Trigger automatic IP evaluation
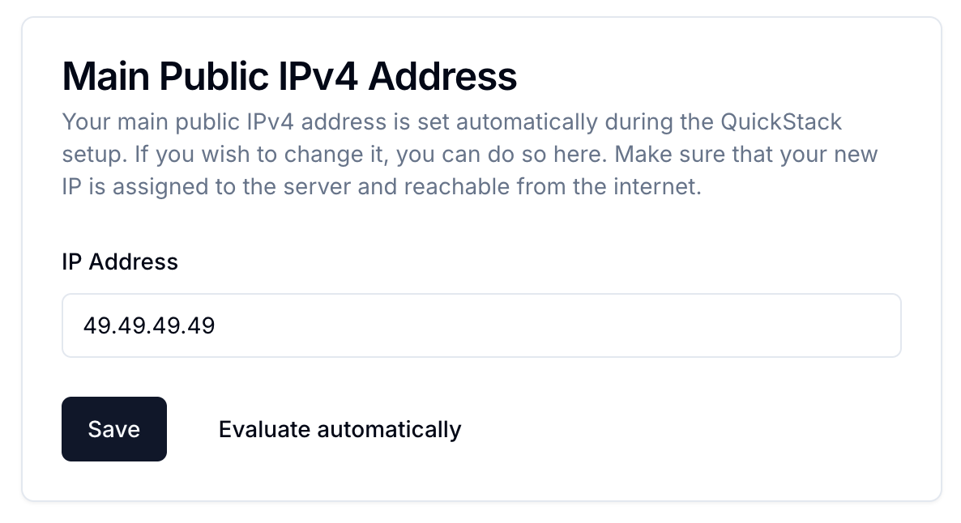This screenshot has width=961, height=523. tap(340, 429)
